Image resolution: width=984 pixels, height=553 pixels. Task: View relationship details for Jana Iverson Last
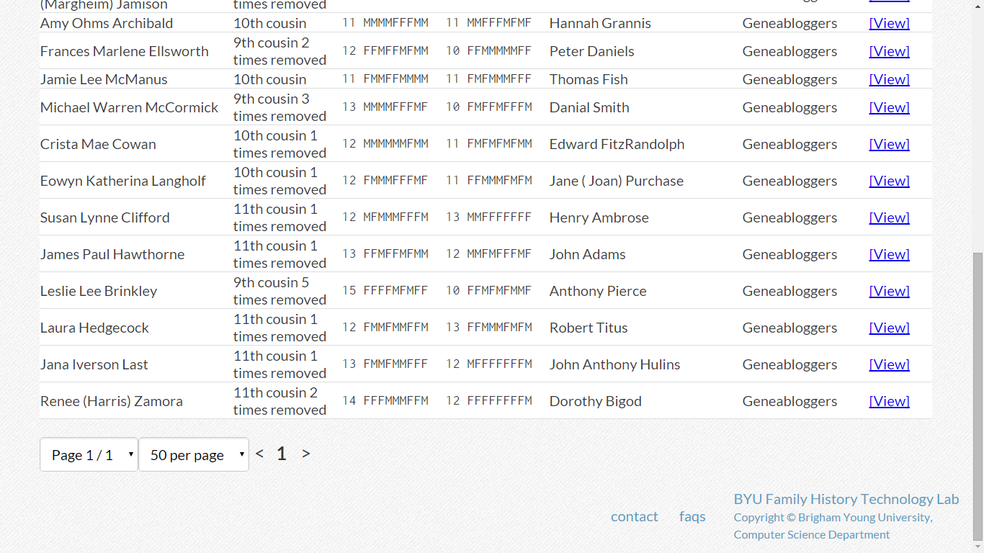889,364
